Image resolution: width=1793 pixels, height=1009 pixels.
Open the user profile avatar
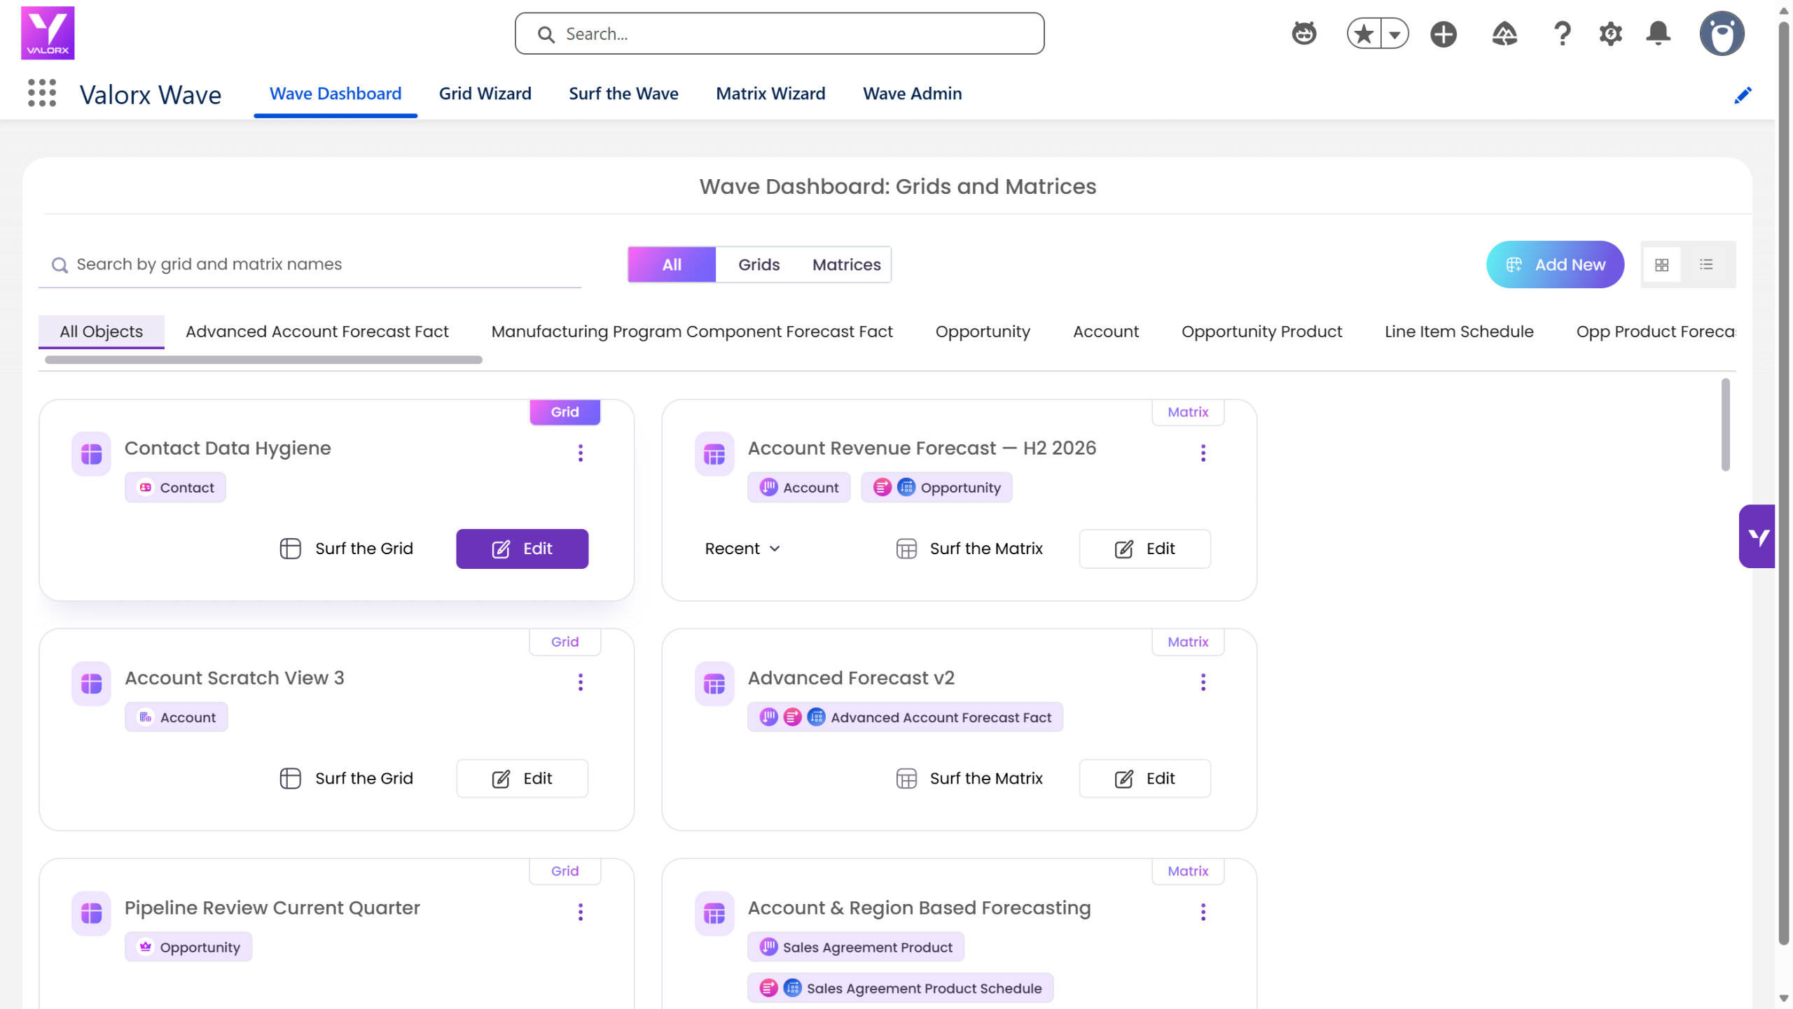tap(1722, 34)
